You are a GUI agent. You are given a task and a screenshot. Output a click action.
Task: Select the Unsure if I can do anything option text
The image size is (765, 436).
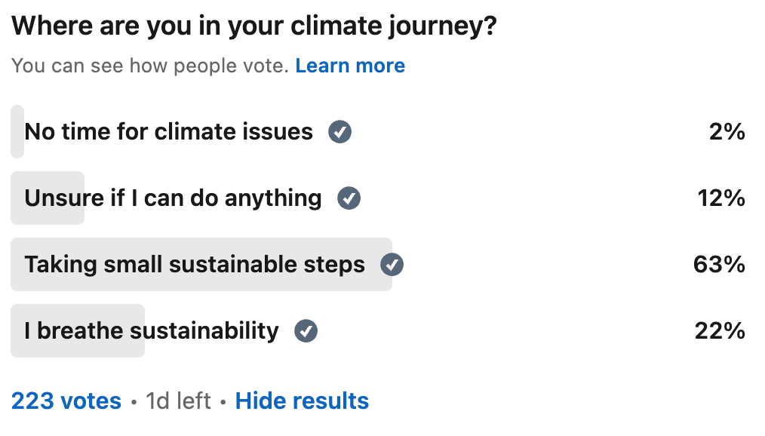pyautogui.click(x=174, y=198)
